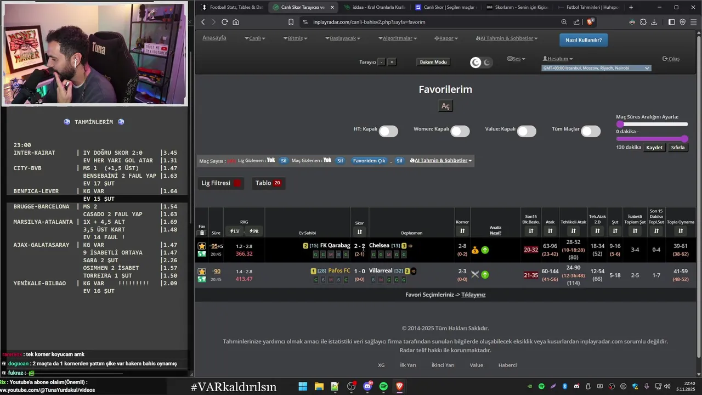Viewport: 702px width, 395px height.
Task: Click the Bakım Modu button
Action: [x=433, y=62]
